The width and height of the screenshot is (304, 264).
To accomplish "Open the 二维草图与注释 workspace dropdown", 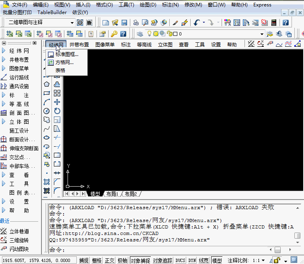I will tap(72, 23).
